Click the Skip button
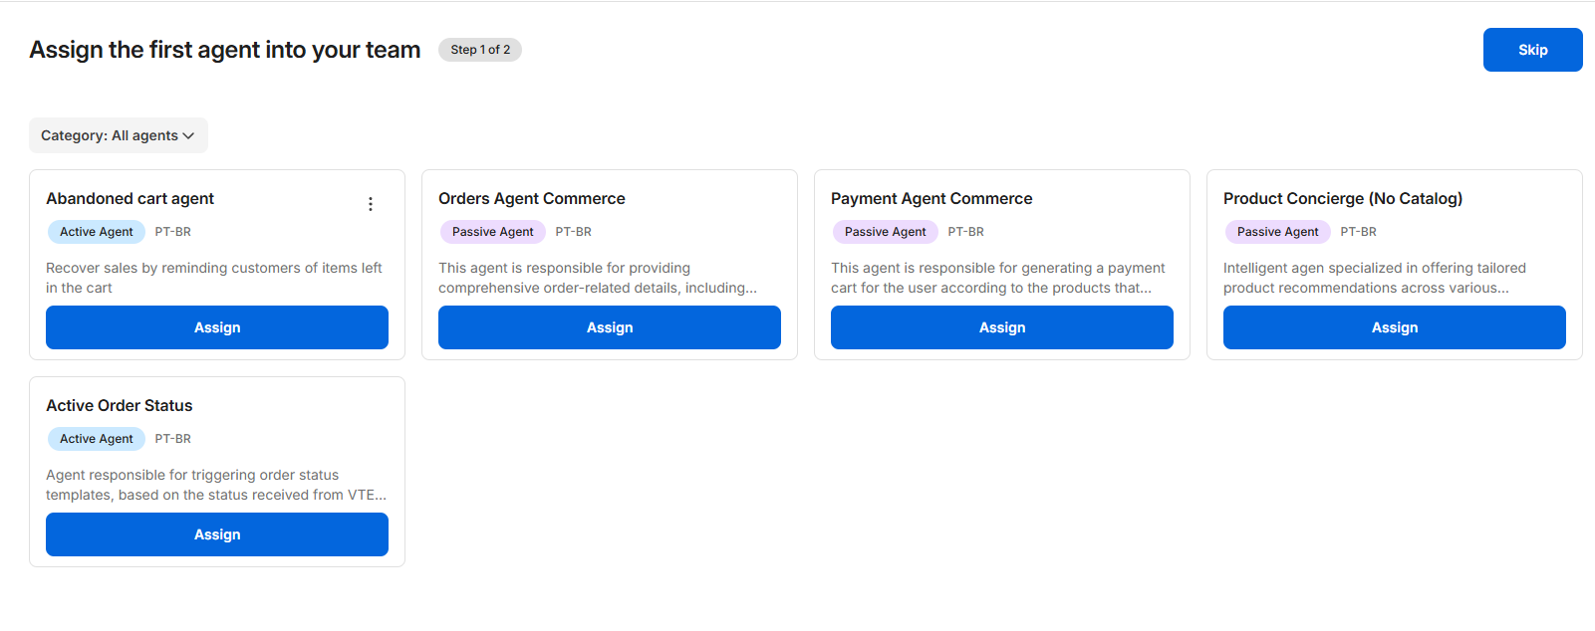Viewport: 1595px width, 631px height. coord(1532,50)
